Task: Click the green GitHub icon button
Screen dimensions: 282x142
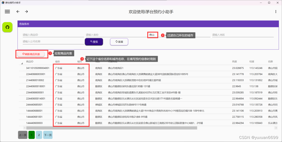Action: pos(7,27)
